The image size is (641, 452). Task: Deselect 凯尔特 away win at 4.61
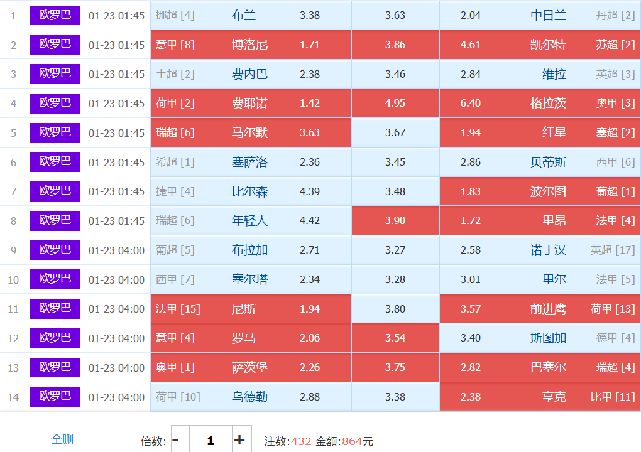540,45
